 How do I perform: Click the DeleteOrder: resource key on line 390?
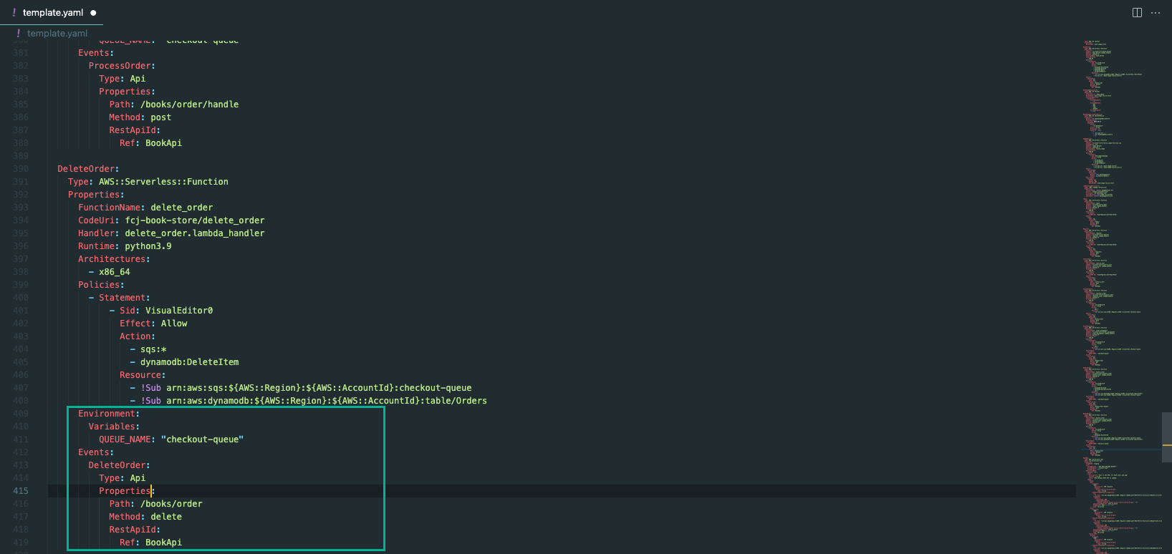89,169
